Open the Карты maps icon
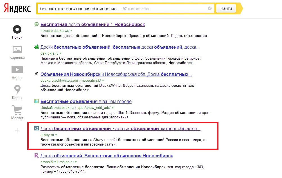 17,90
